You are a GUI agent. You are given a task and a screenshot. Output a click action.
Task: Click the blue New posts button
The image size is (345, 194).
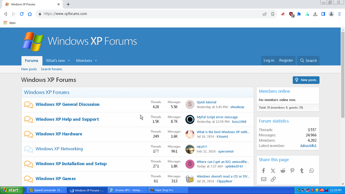306,80
